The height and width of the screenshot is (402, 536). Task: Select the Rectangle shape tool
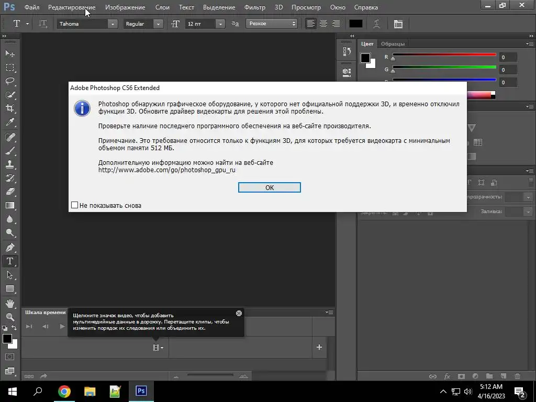9,288
